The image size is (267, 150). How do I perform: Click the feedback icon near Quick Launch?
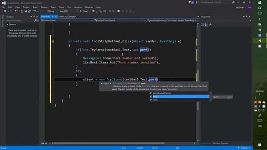pos(197,2)
